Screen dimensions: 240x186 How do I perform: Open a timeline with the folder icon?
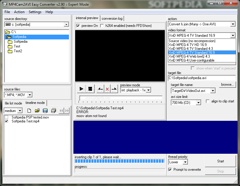[x=37, y=110]
